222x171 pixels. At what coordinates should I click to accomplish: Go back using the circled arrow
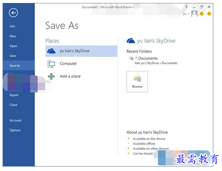click(x=13, y=13)
